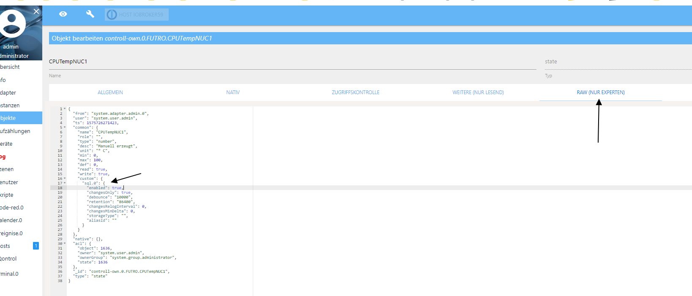692x296 pixels.
Task: Click the "aliasId" line
Action: coord(101,220)
